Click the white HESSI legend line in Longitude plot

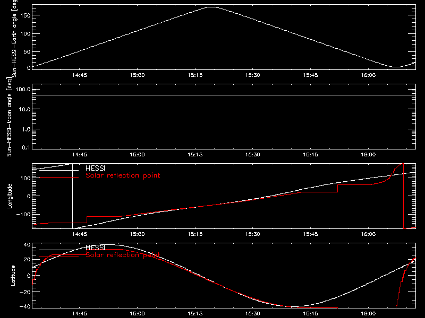[x=59, y=170]
